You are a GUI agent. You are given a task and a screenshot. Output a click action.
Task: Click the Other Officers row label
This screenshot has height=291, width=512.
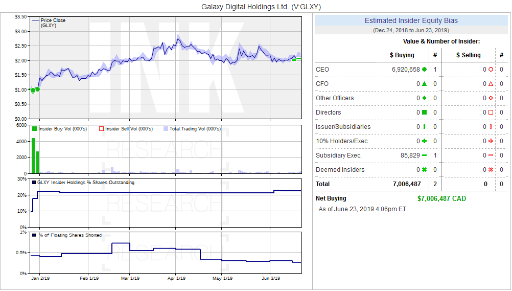(x=335, y=98)
